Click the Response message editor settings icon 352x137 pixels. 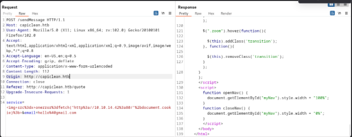click(x=332, y=14)
